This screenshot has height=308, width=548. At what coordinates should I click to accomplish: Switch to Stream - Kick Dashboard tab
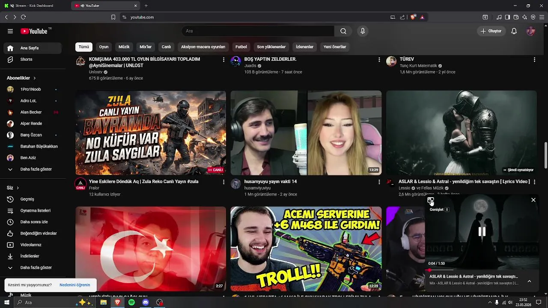(x=35, y=6)
